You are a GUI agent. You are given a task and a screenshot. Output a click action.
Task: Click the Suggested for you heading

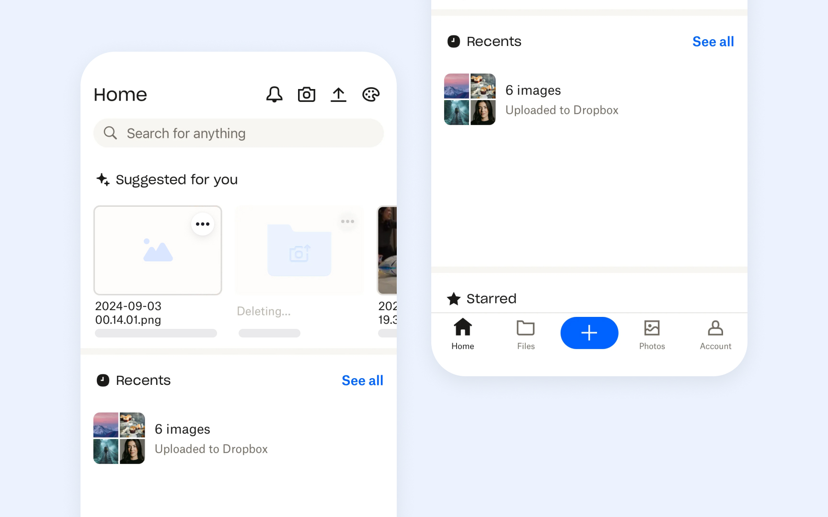[x=177, y=180]
